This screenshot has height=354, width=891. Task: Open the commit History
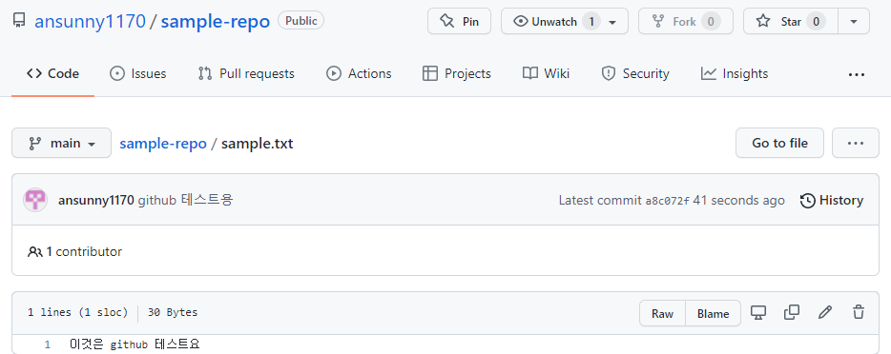[x=832, y=200]
